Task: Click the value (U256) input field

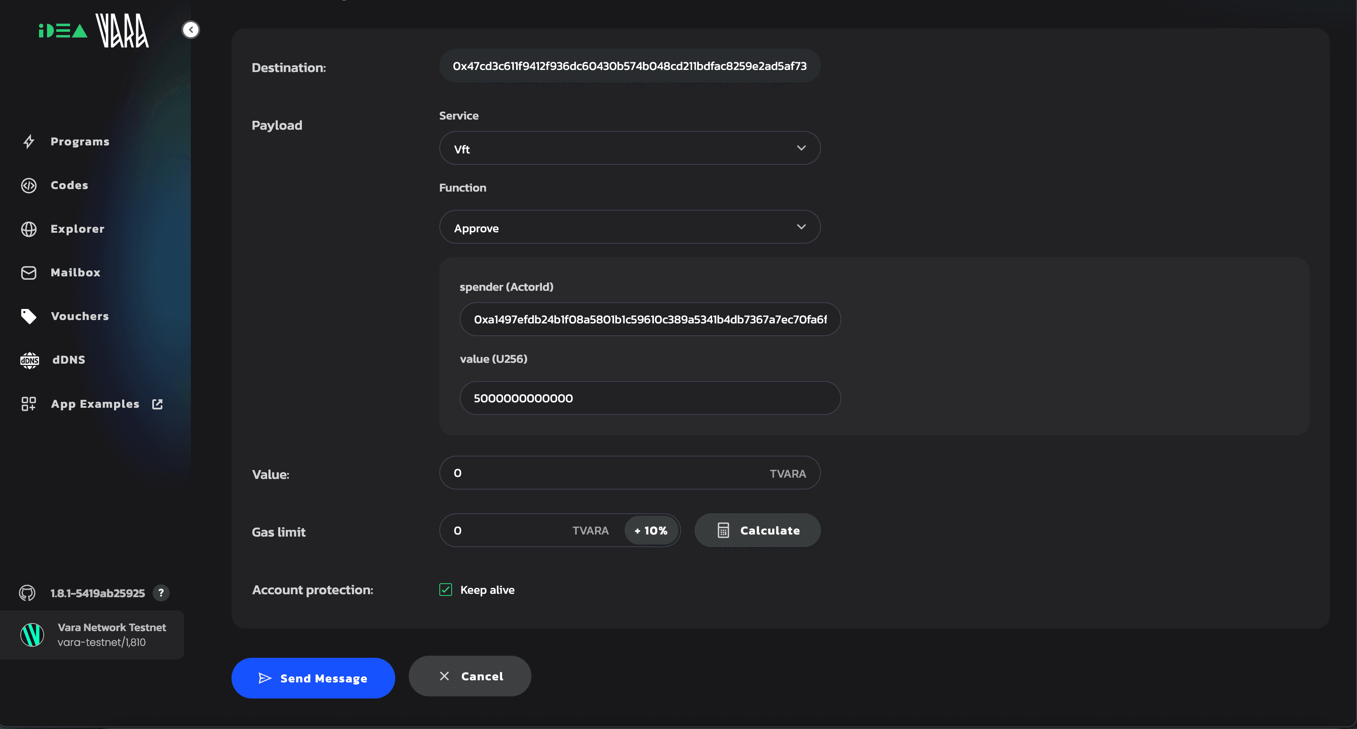Action: coord(650,398)
